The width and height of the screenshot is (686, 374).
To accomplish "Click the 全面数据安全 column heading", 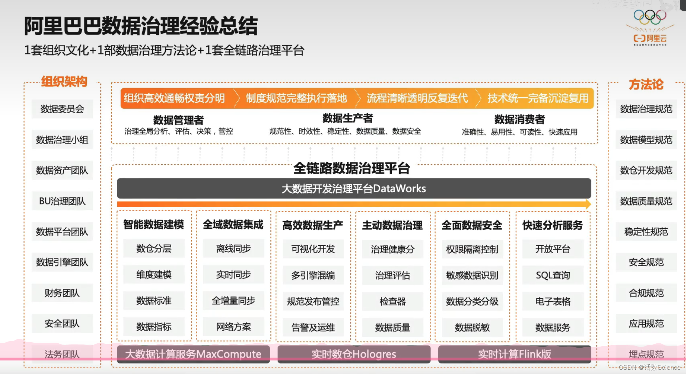I will coord(472,225).
